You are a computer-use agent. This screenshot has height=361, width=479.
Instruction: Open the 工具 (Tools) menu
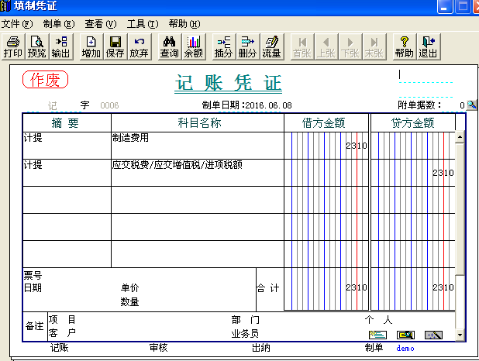pyautogui.click(x=142, y=24)
